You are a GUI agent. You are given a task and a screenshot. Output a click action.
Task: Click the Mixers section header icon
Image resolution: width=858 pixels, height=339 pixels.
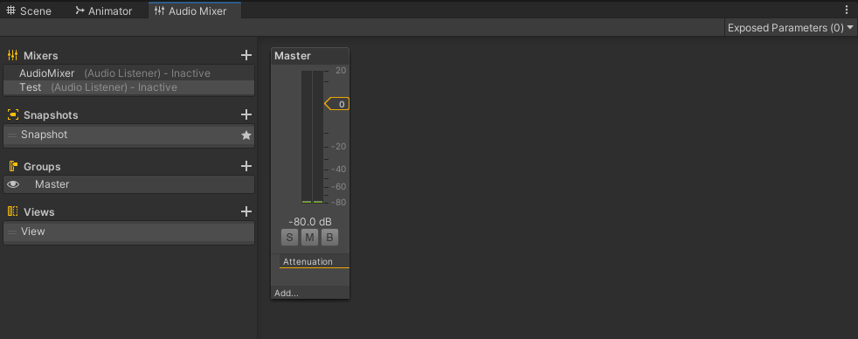click(12, 55)
